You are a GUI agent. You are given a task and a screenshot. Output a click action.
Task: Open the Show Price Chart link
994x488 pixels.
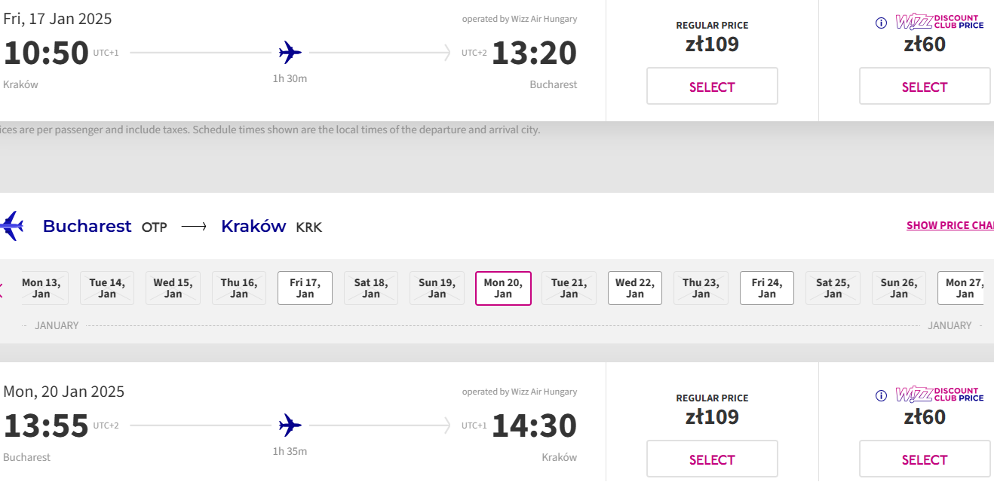click(950, 225)
